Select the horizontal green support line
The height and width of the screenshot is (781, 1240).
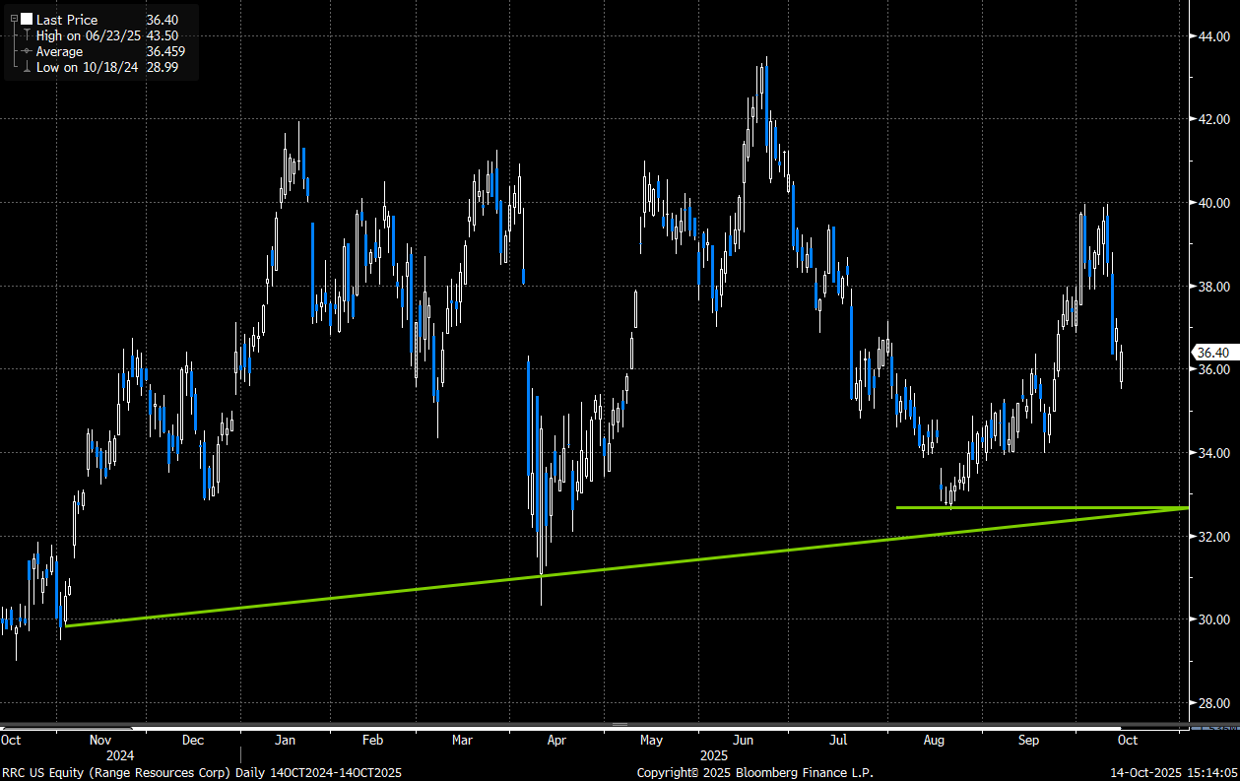point(1042,507)
